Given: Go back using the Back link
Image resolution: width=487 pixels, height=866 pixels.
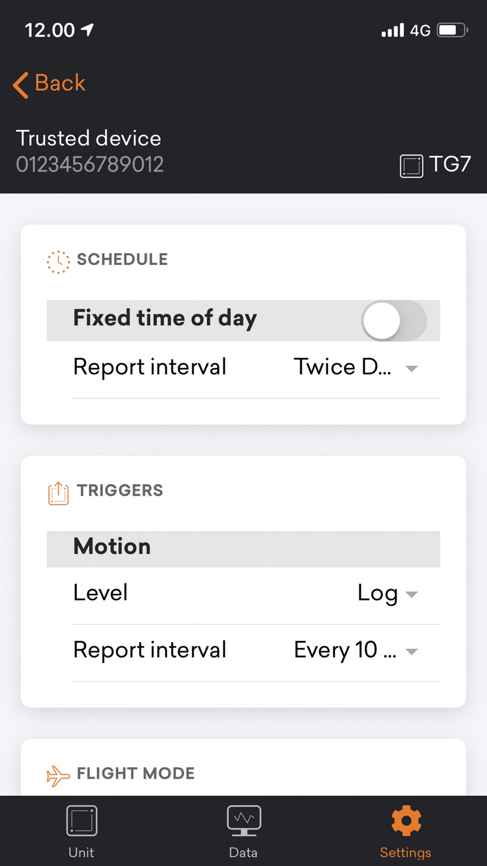Looking at the screenshot, I should point(49,84).
